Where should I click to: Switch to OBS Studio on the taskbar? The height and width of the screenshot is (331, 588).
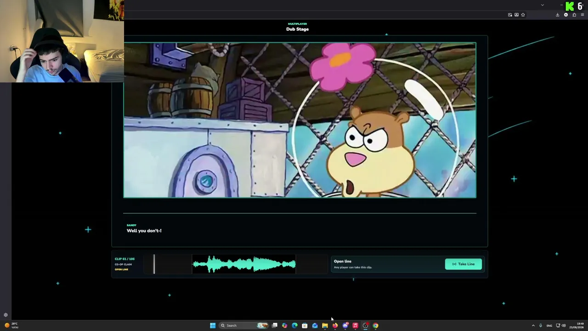365,325
